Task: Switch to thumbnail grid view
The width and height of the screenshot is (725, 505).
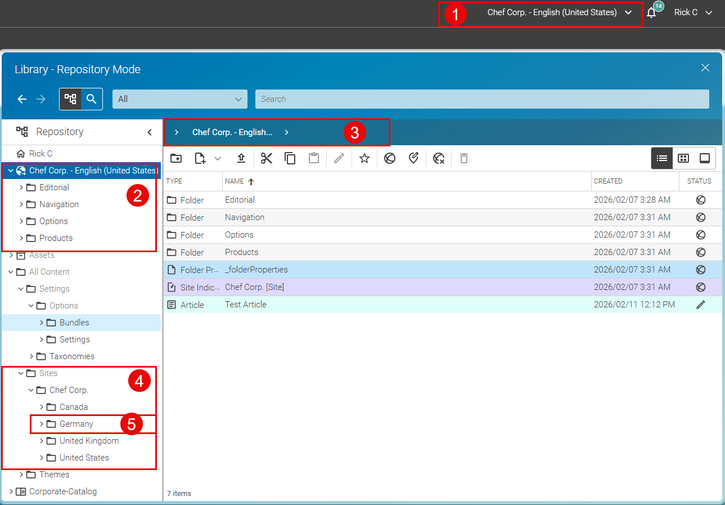Action: click(683, 159)
